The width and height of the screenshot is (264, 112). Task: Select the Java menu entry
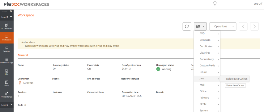pyautogui.click(x=207, y=79)
